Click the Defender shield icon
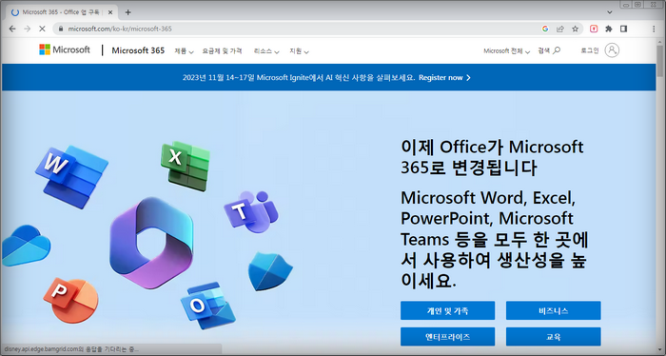The image size is (666, 356). pyautogui.click(x=270, y=271)
